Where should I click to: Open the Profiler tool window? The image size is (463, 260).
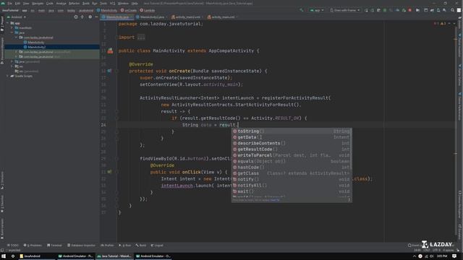[x=107, y=246]
